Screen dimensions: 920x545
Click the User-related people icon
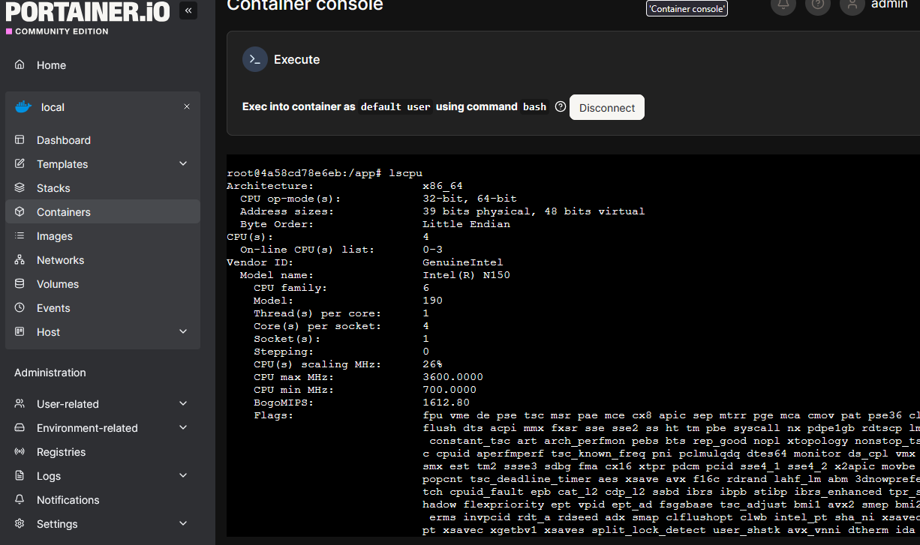tap(20, 404)
